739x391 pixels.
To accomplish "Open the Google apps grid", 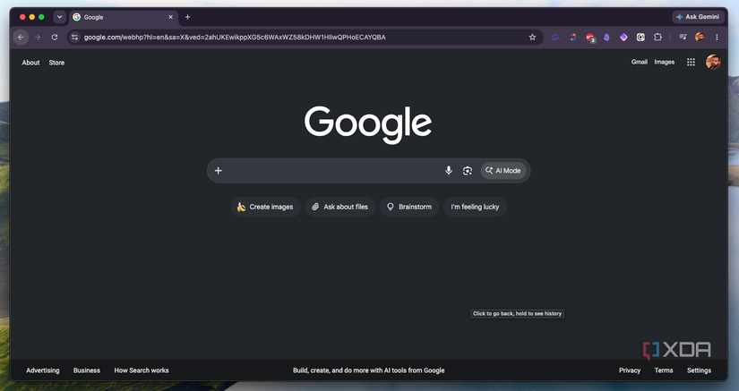I will point(691,62).
